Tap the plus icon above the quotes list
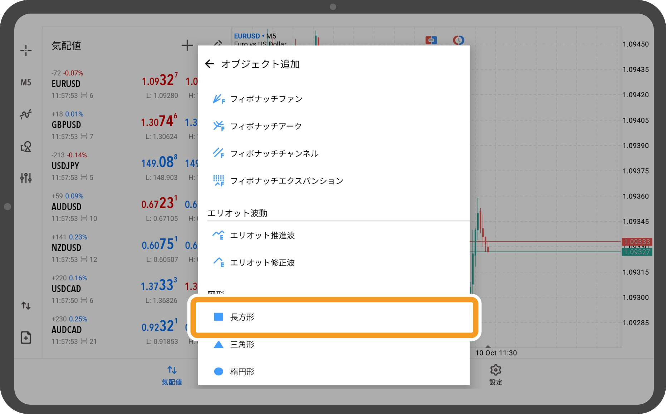 [187, 45]
